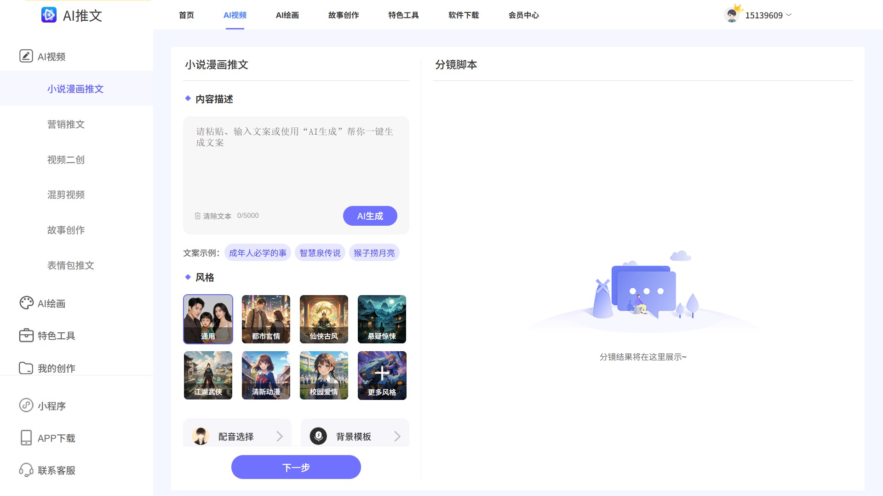This screenshot has height=496, width=883.
Task: Open 故事创作 in top navigation
Action: pyautogui.click(x=344, y=15)
